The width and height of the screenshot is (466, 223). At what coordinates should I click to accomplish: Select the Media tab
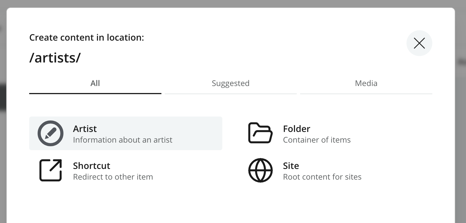point(366,83)
